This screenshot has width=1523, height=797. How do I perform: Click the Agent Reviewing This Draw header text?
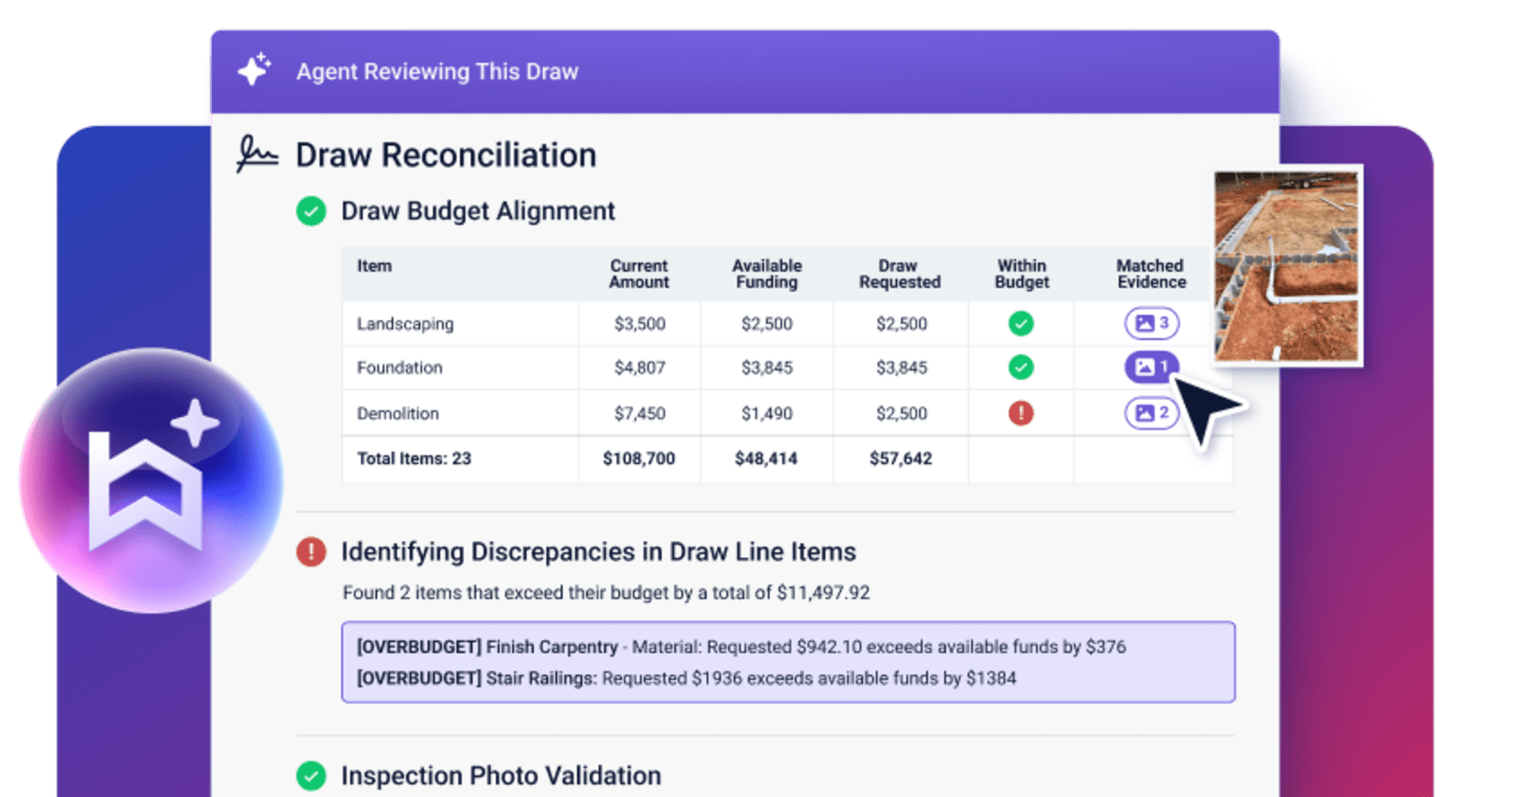(437, 72)
